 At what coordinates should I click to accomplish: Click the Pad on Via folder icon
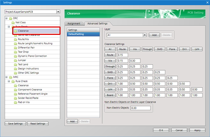click(15, 102)
